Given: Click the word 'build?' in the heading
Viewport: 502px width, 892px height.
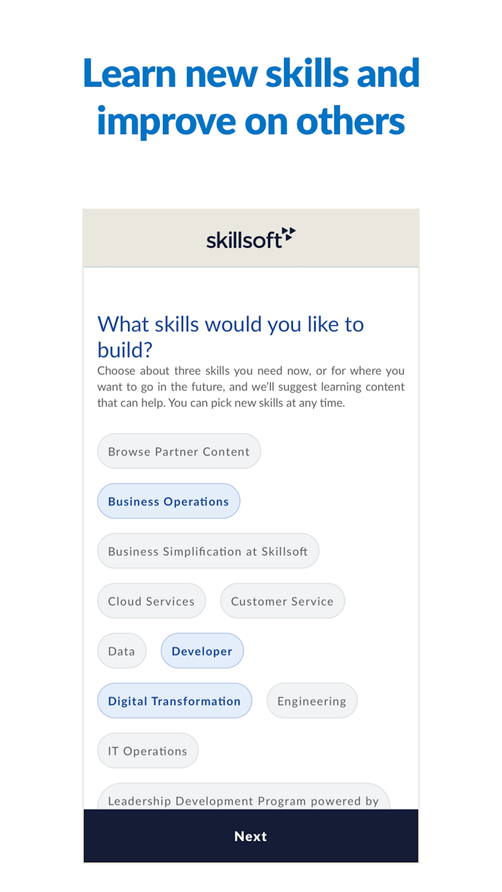Looking at the screenshot, I should pos(125,350).
